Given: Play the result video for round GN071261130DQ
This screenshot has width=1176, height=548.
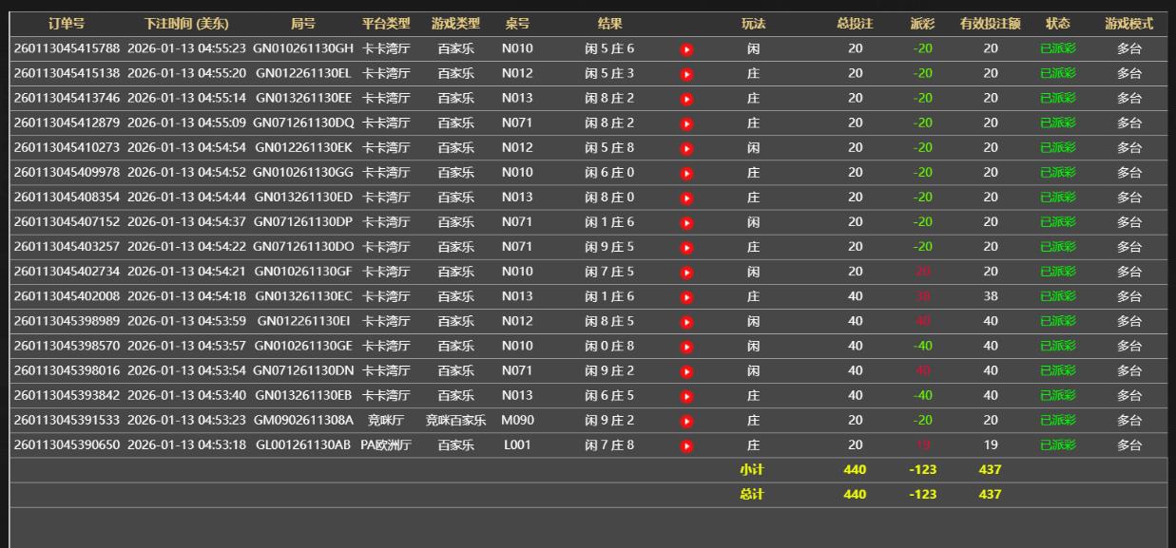Looking at the screenshot, I should 686,123.
